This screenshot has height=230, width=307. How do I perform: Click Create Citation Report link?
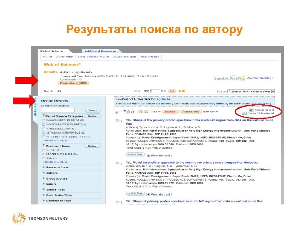click(261, 113)
